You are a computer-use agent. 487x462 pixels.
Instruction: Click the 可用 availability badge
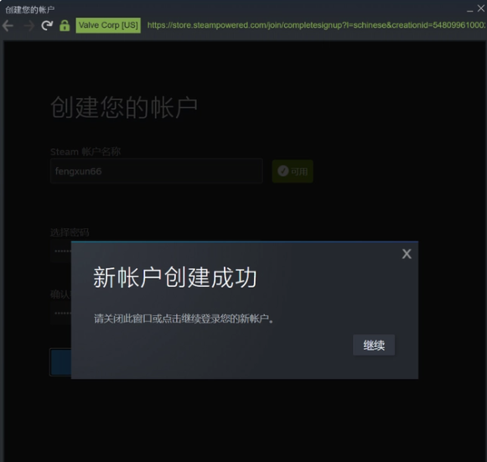pos(293,171)
